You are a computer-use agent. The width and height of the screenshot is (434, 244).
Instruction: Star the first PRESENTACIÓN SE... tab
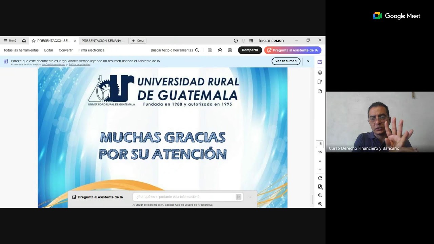(x=34, y=41)
